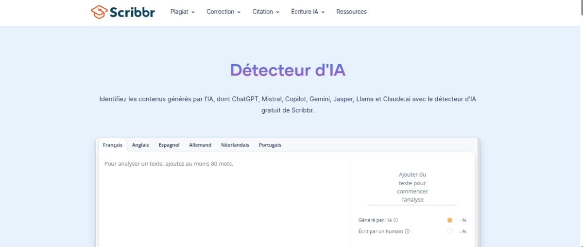The image size is (583, 247).
Task: Expand the Citation menu
Action: [x=266, y=12]
